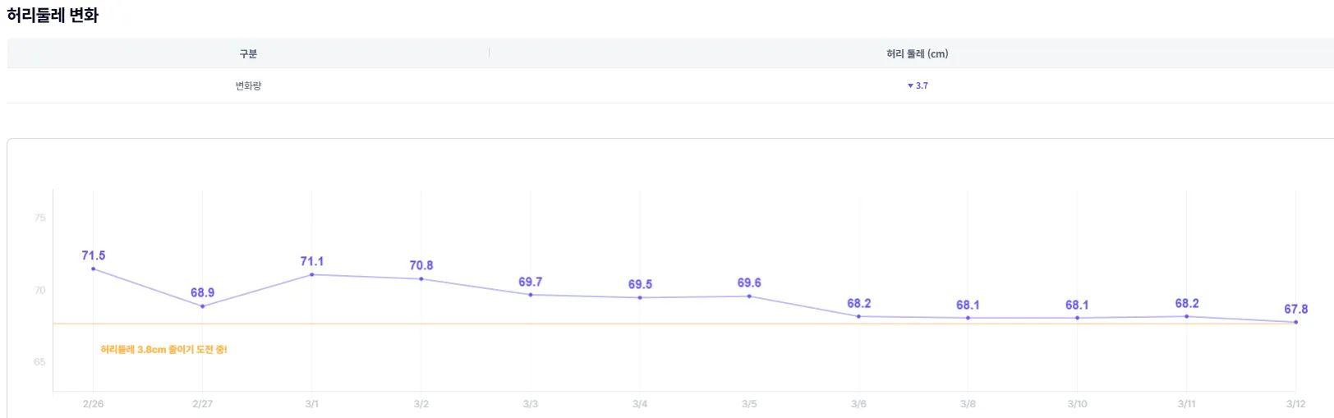Select the 69.7 data point marker
Viewport: 1334px width, 418px height.
531,295
